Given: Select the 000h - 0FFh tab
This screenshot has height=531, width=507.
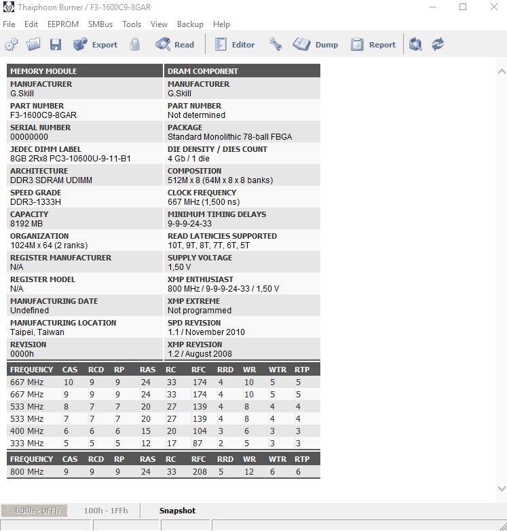Looking at the screenshot, I should pos(34,511).
